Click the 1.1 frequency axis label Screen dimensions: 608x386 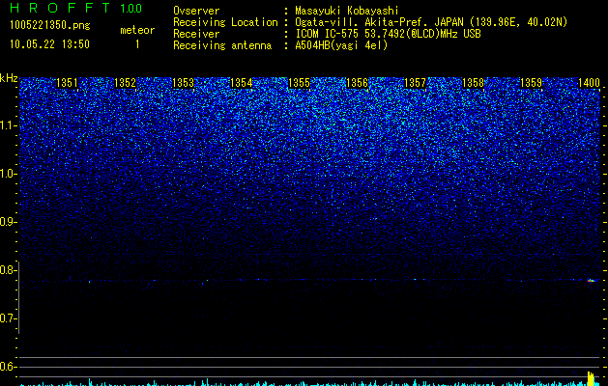point(8,125)
